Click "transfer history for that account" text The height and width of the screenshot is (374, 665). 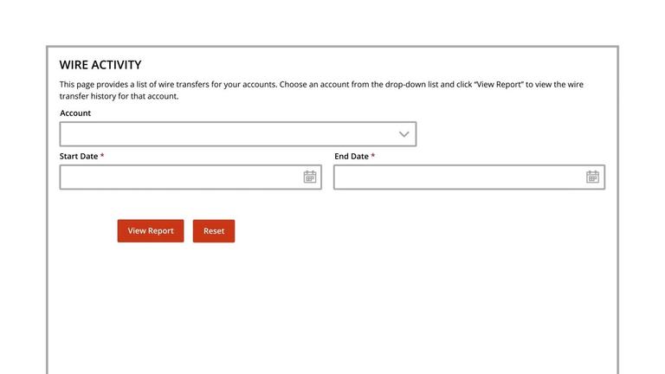click(119, 96)
